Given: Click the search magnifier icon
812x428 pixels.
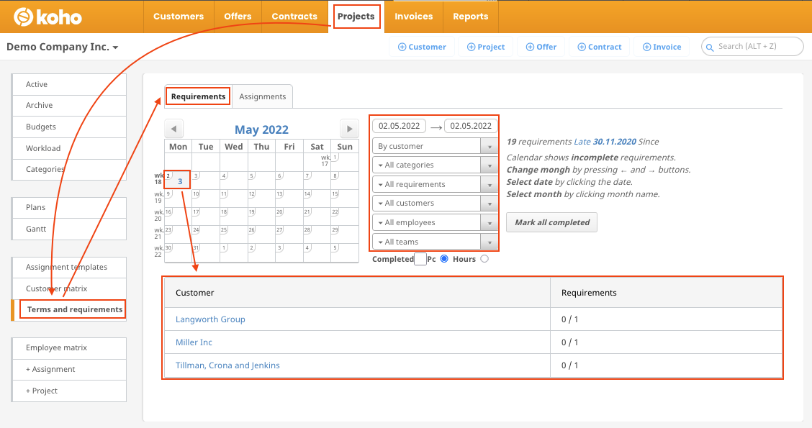Looking at the screenshot, I should [710, 47].
